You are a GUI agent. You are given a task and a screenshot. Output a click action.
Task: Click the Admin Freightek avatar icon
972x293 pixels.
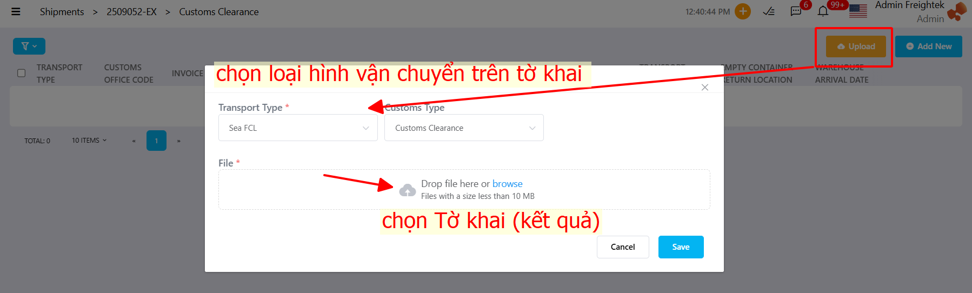[957, 11]
